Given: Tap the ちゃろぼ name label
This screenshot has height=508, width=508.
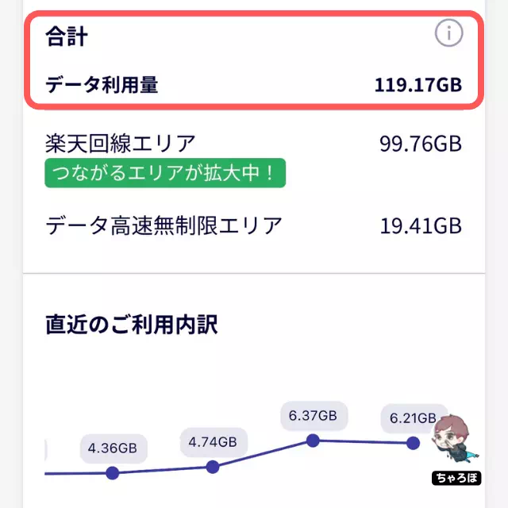Looking at the screenshot, I should 456,478.
